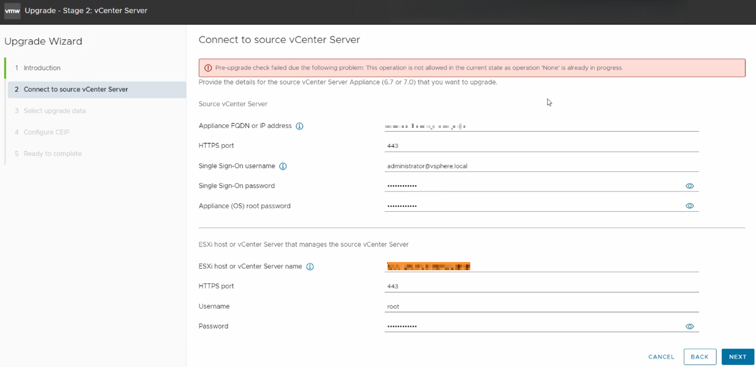Click the BACK button
Image resolution: width=756 pixels, height=367 pixels.
coord(699,356)
